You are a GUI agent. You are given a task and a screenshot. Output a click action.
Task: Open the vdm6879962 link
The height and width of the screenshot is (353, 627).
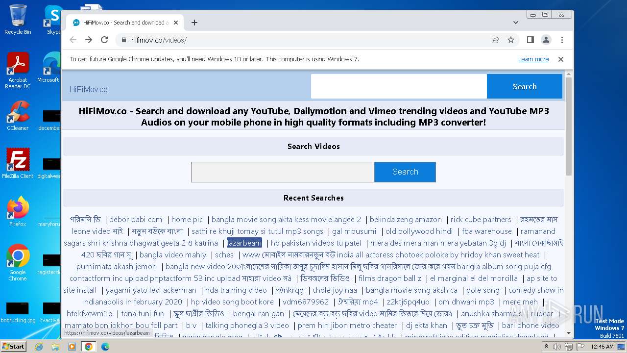[x=306, y=302]
